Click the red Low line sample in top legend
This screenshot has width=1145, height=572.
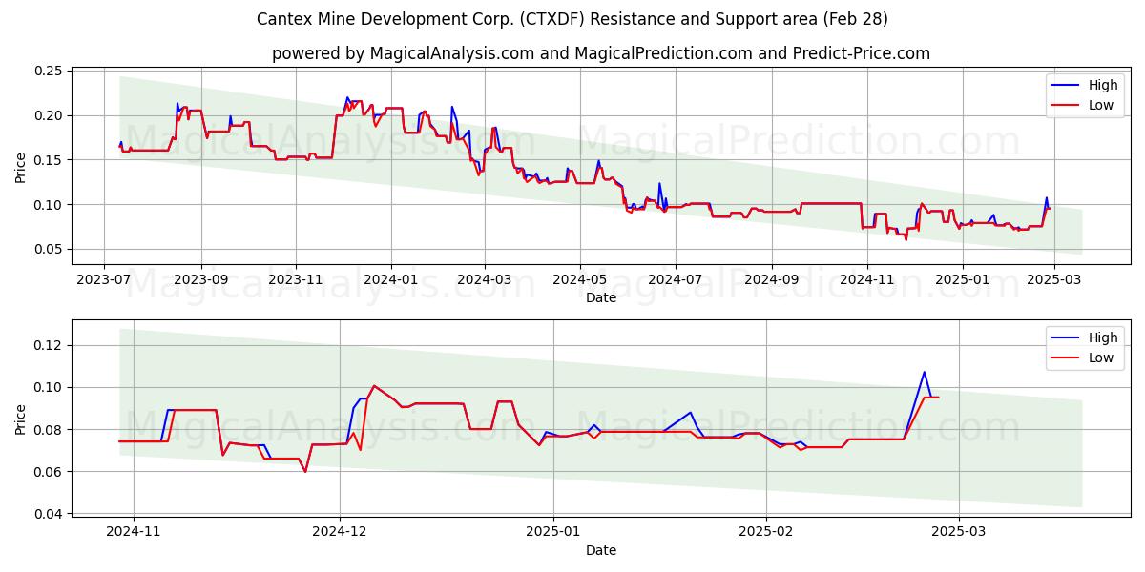pyautogui.click(x=1067, y=106)
